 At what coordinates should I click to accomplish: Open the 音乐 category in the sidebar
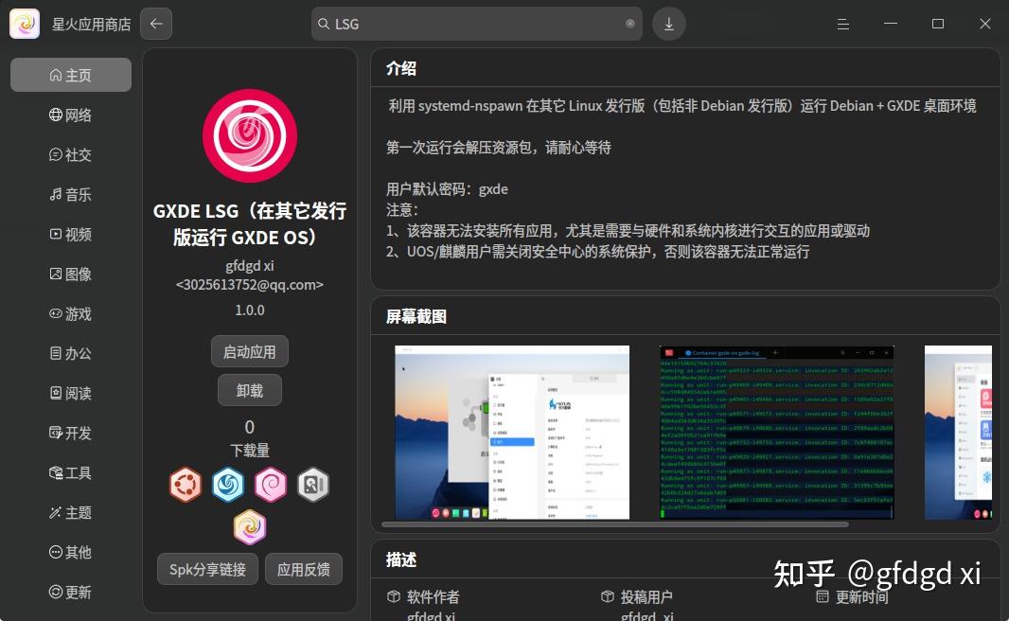[70, 194]
